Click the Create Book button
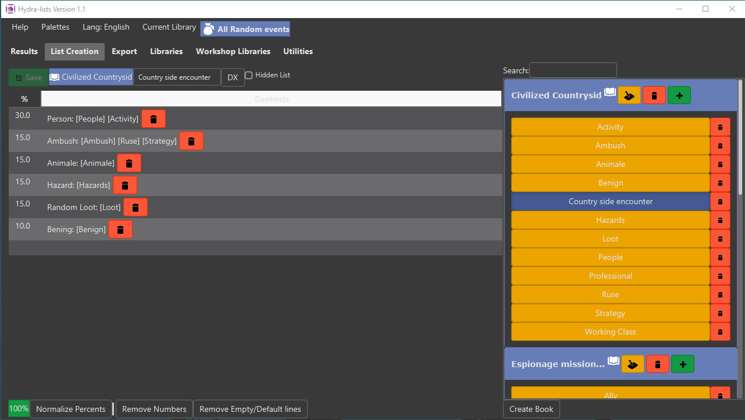 click(531, 408)
